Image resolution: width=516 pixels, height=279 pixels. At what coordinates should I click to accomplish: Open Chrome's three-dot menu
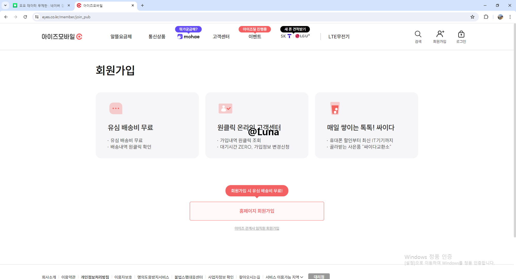click(510, 17)
